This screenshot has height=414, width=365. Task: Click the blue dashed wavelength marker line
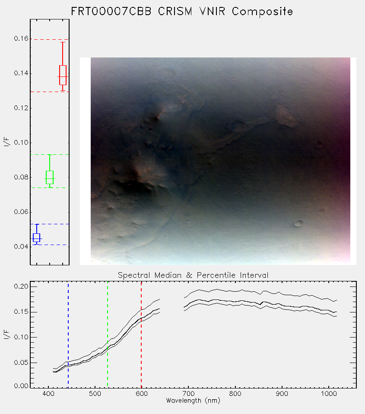pos(68,335)
